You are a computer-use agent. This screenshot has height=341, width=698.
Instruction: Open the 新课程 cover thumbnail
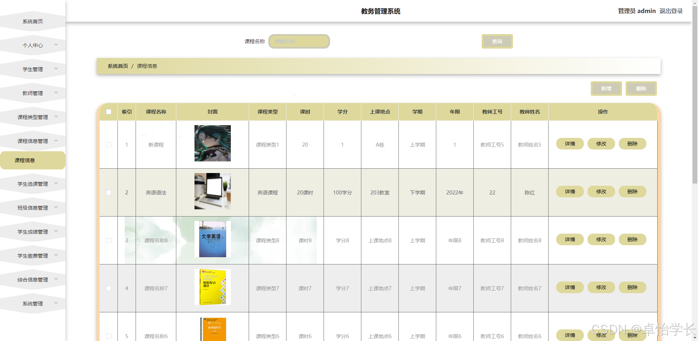[x=213, y=143]
